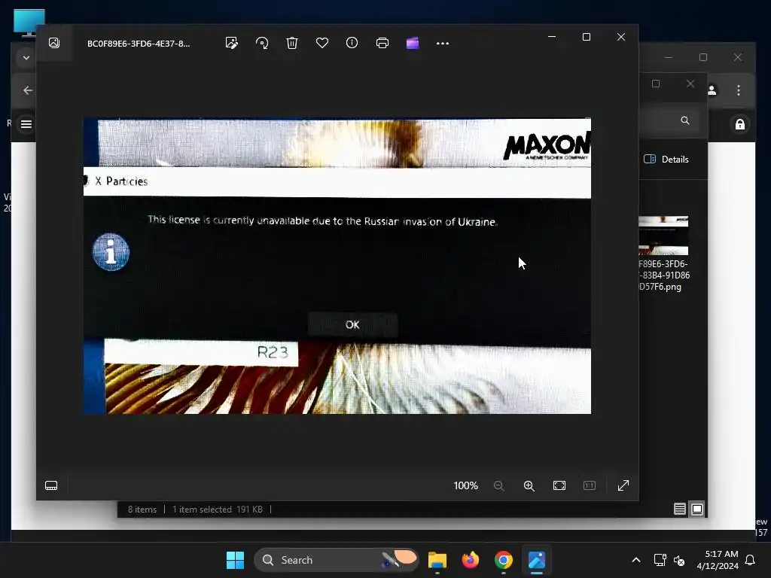Click the lock icon in the background window
Image resolution: width=771 pixels, height=578 pixels.
click(x=740, y=124)
